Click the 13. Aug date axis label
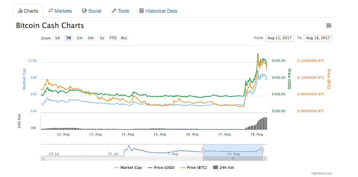This screenshot has width=358, height=177. click(95, 134)
